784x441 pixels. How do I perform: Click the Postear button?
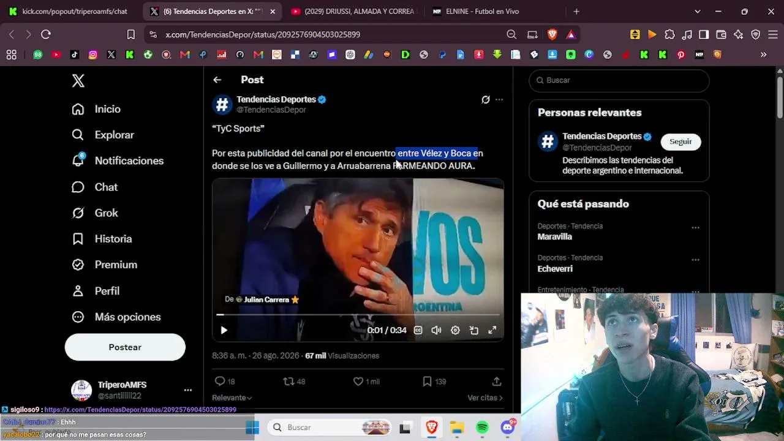coord(125,347)
